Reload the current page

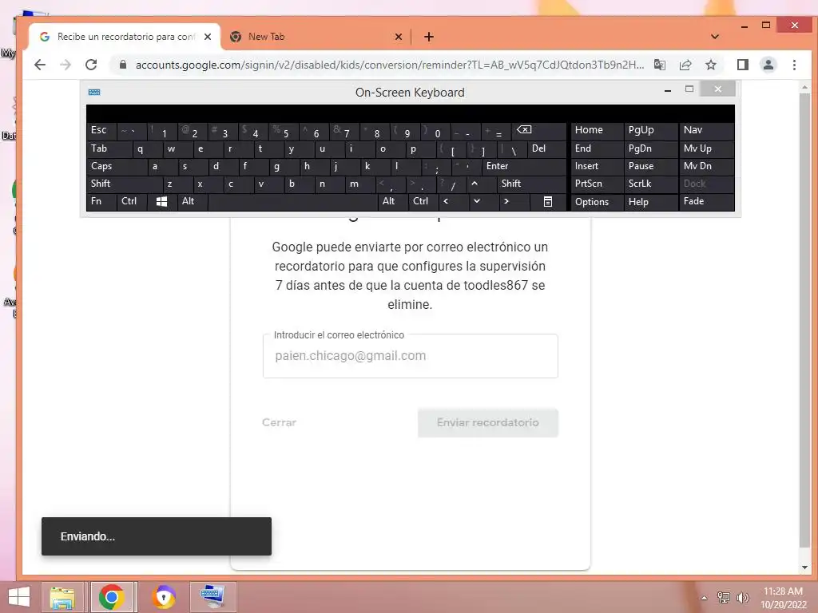pos(91,65)
